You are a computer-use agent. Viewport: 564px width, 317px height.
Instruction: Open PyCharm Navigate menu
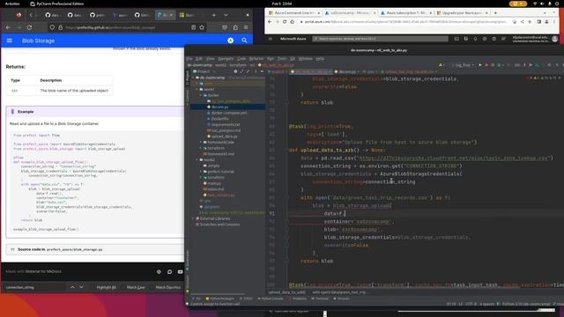pos(226,59)
